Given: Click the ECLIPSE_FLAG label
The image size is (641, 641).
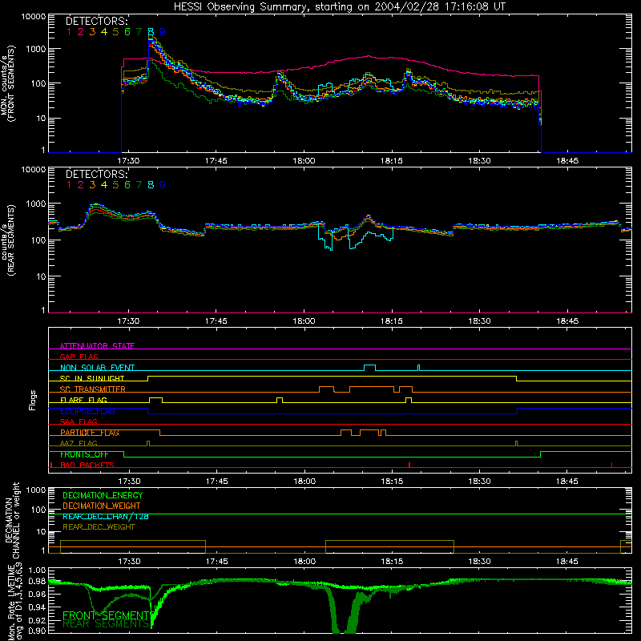Looking at the screenshot, I should point(87,411).
